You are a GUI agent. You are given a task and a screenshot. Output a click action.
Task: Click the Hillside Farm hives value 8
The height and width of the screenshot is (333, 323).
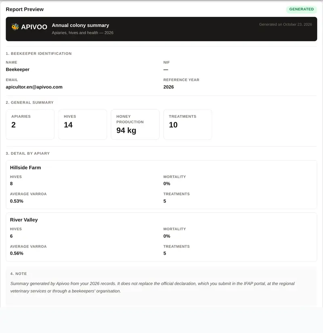pyautogui.click(x=11, y=184)
